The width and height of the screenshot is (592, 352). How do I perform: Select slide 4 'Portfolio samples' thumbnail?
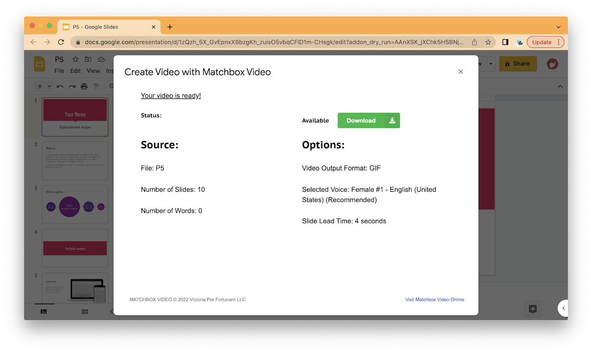(x=75, y=248)
